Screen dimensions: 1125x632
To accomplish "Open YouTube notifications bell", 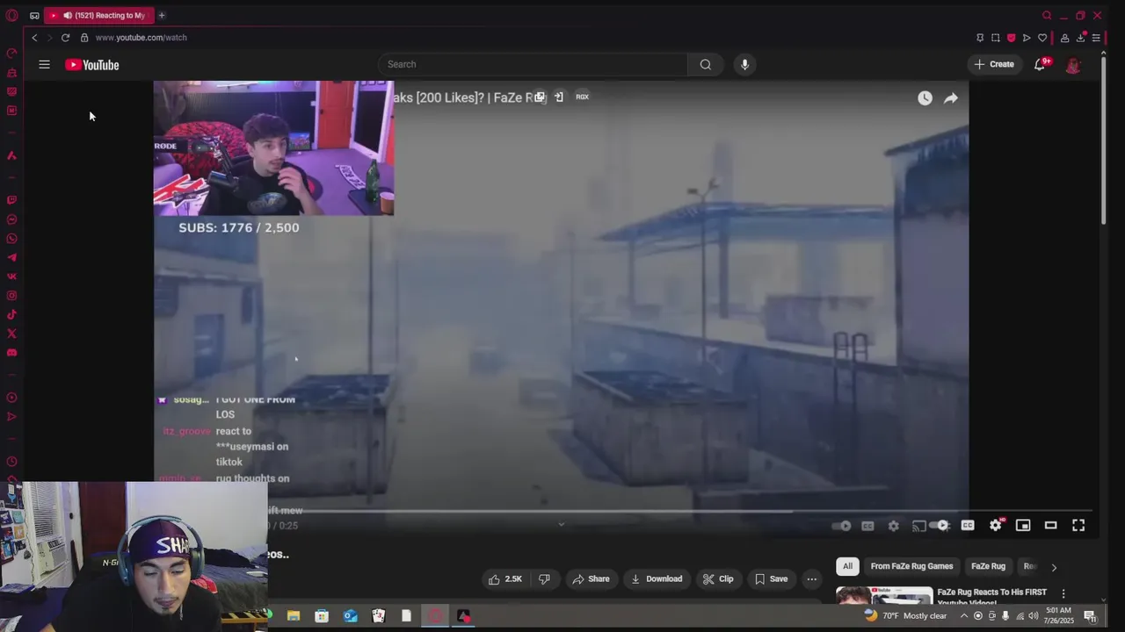I will pyautogui.click(x=1041, y=64).
